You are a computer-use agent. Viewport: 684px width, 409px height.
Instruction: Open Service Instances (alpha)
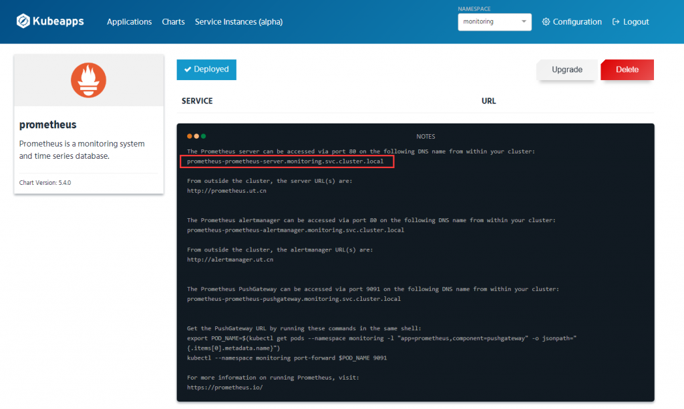point(238,22)
